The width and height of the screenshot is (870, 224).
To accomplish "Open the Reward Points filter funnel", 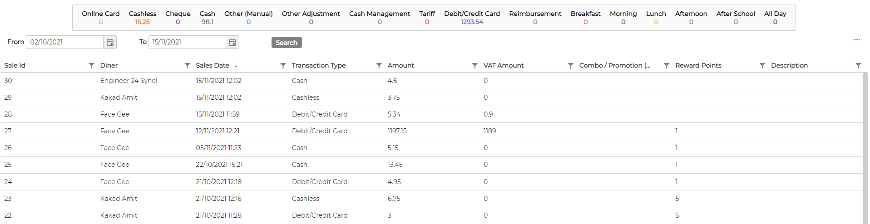I will click(762, 66).
